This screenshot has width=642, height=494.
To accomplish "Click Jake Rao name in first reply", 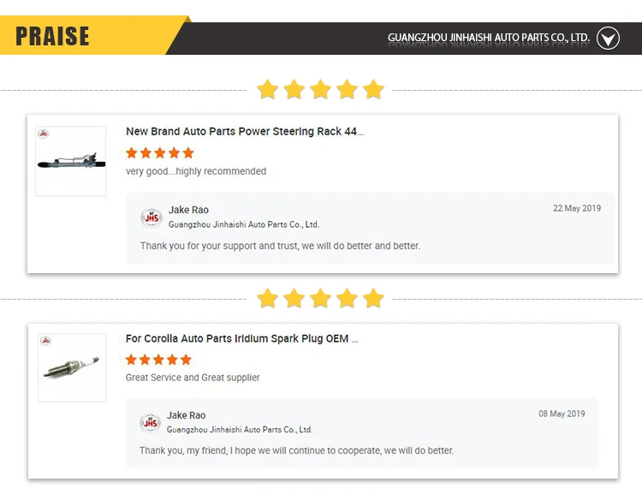I will (x=188, y=210).
